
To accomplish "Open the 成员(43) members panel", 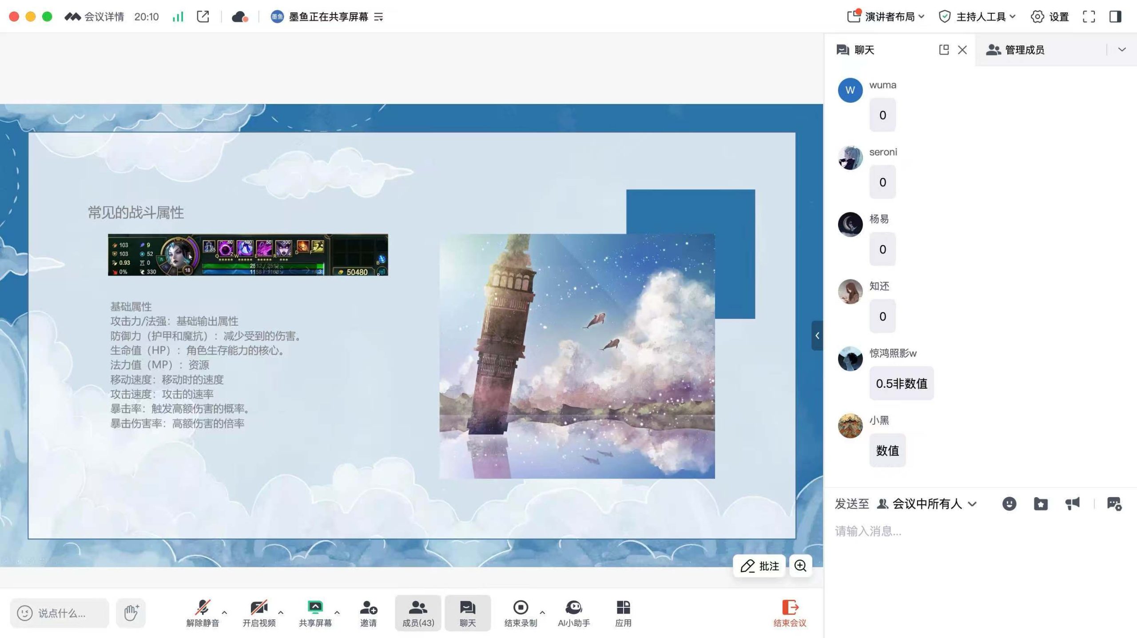I will [x=418, y=613].
